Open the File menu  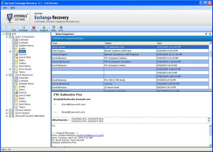[5, 7]
